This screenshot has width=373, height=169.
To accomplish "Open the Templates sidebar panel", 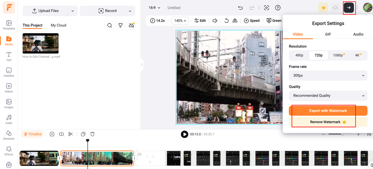I will 9,25.
